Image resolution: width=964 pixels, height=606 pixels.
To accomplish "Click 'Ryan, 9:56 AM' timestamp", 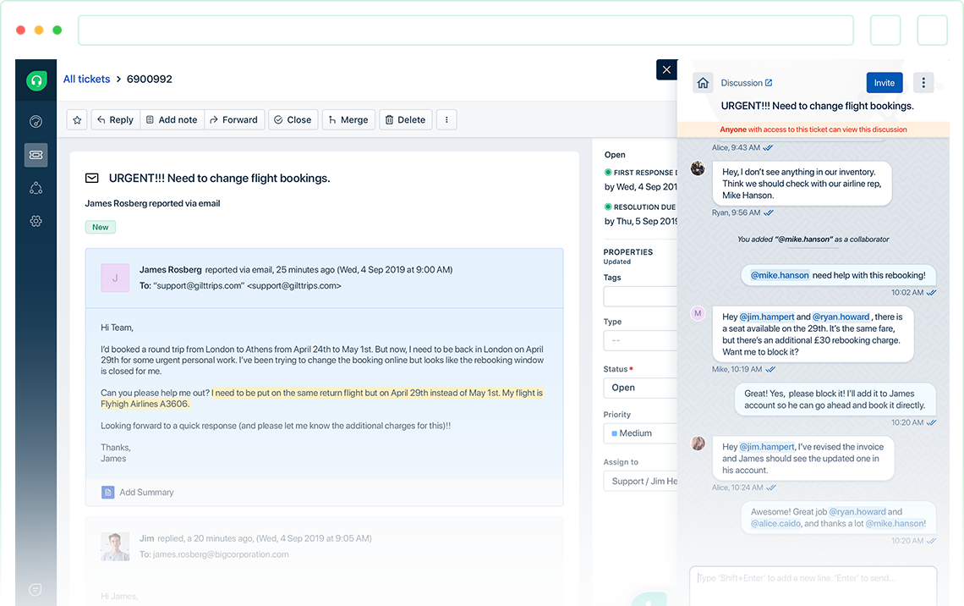I will 736,213.
